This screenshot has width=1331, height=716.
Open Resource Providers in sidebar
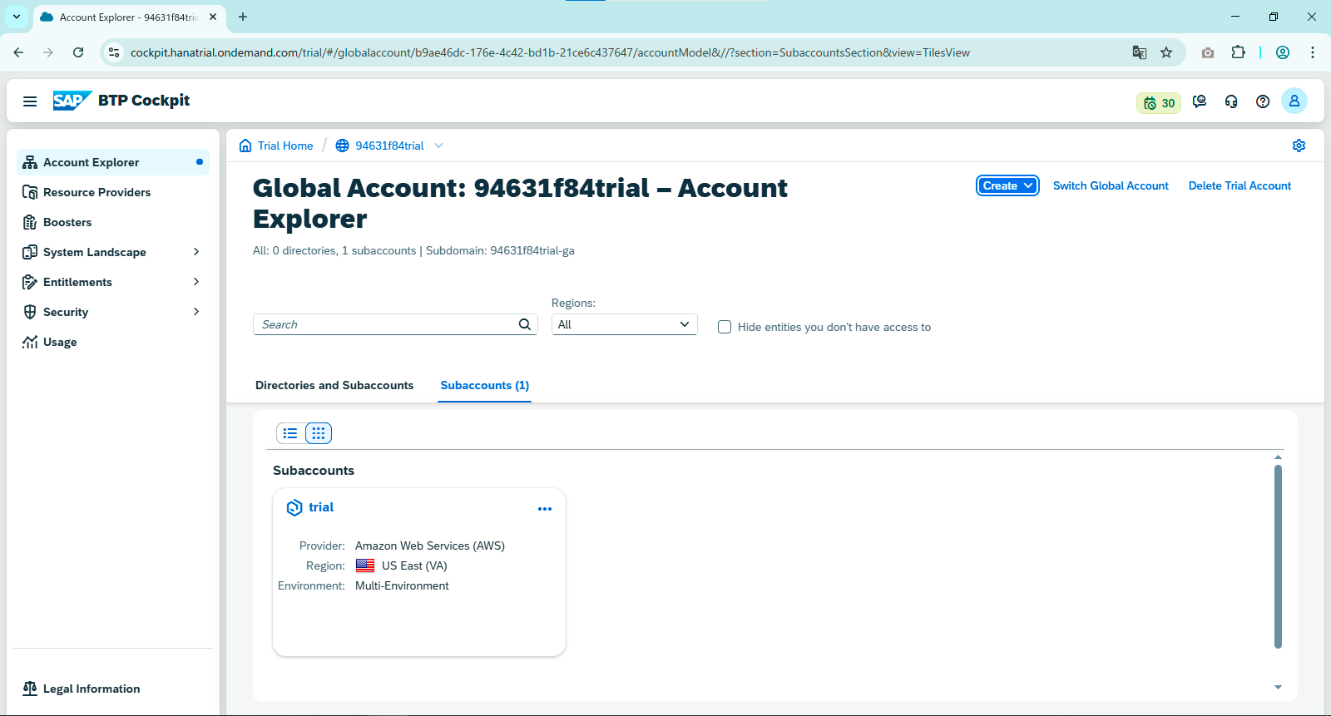(x=112, y=192)
